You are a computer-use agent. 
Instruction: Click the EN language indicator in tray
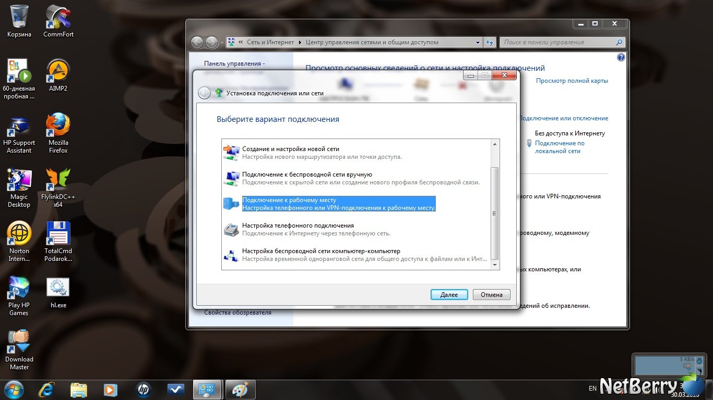(x=592, y=389)
